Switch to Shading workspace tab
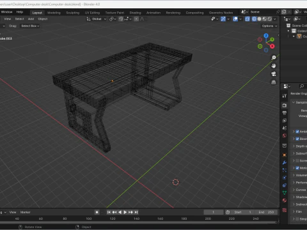The width and height of the screenshot is (307, 230). pyautogui.click(x=135, y=13)
